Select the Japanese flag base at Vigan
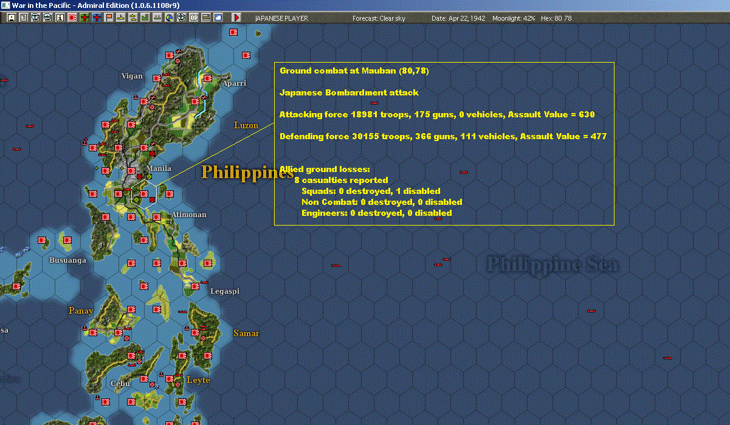730x425 pixels. click(156, 78)
